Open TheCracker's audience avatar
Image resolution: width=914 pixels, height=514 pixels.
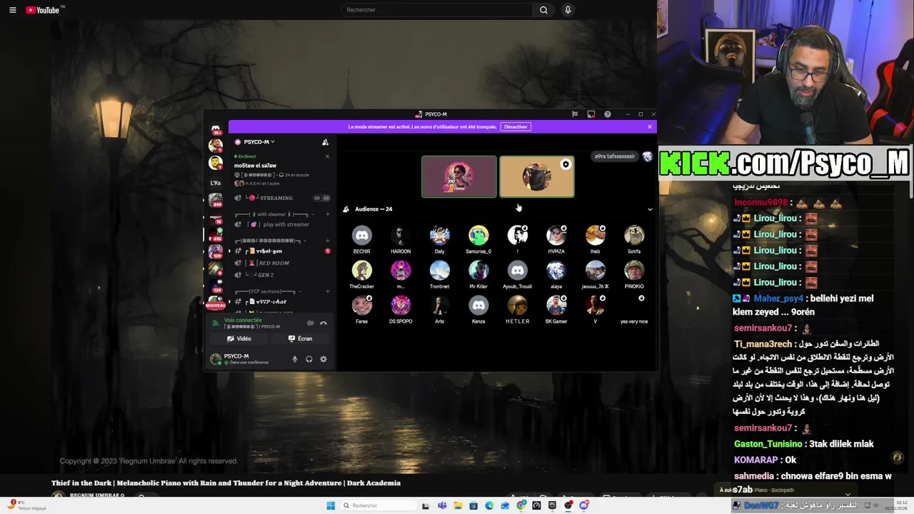pos(362,271)
